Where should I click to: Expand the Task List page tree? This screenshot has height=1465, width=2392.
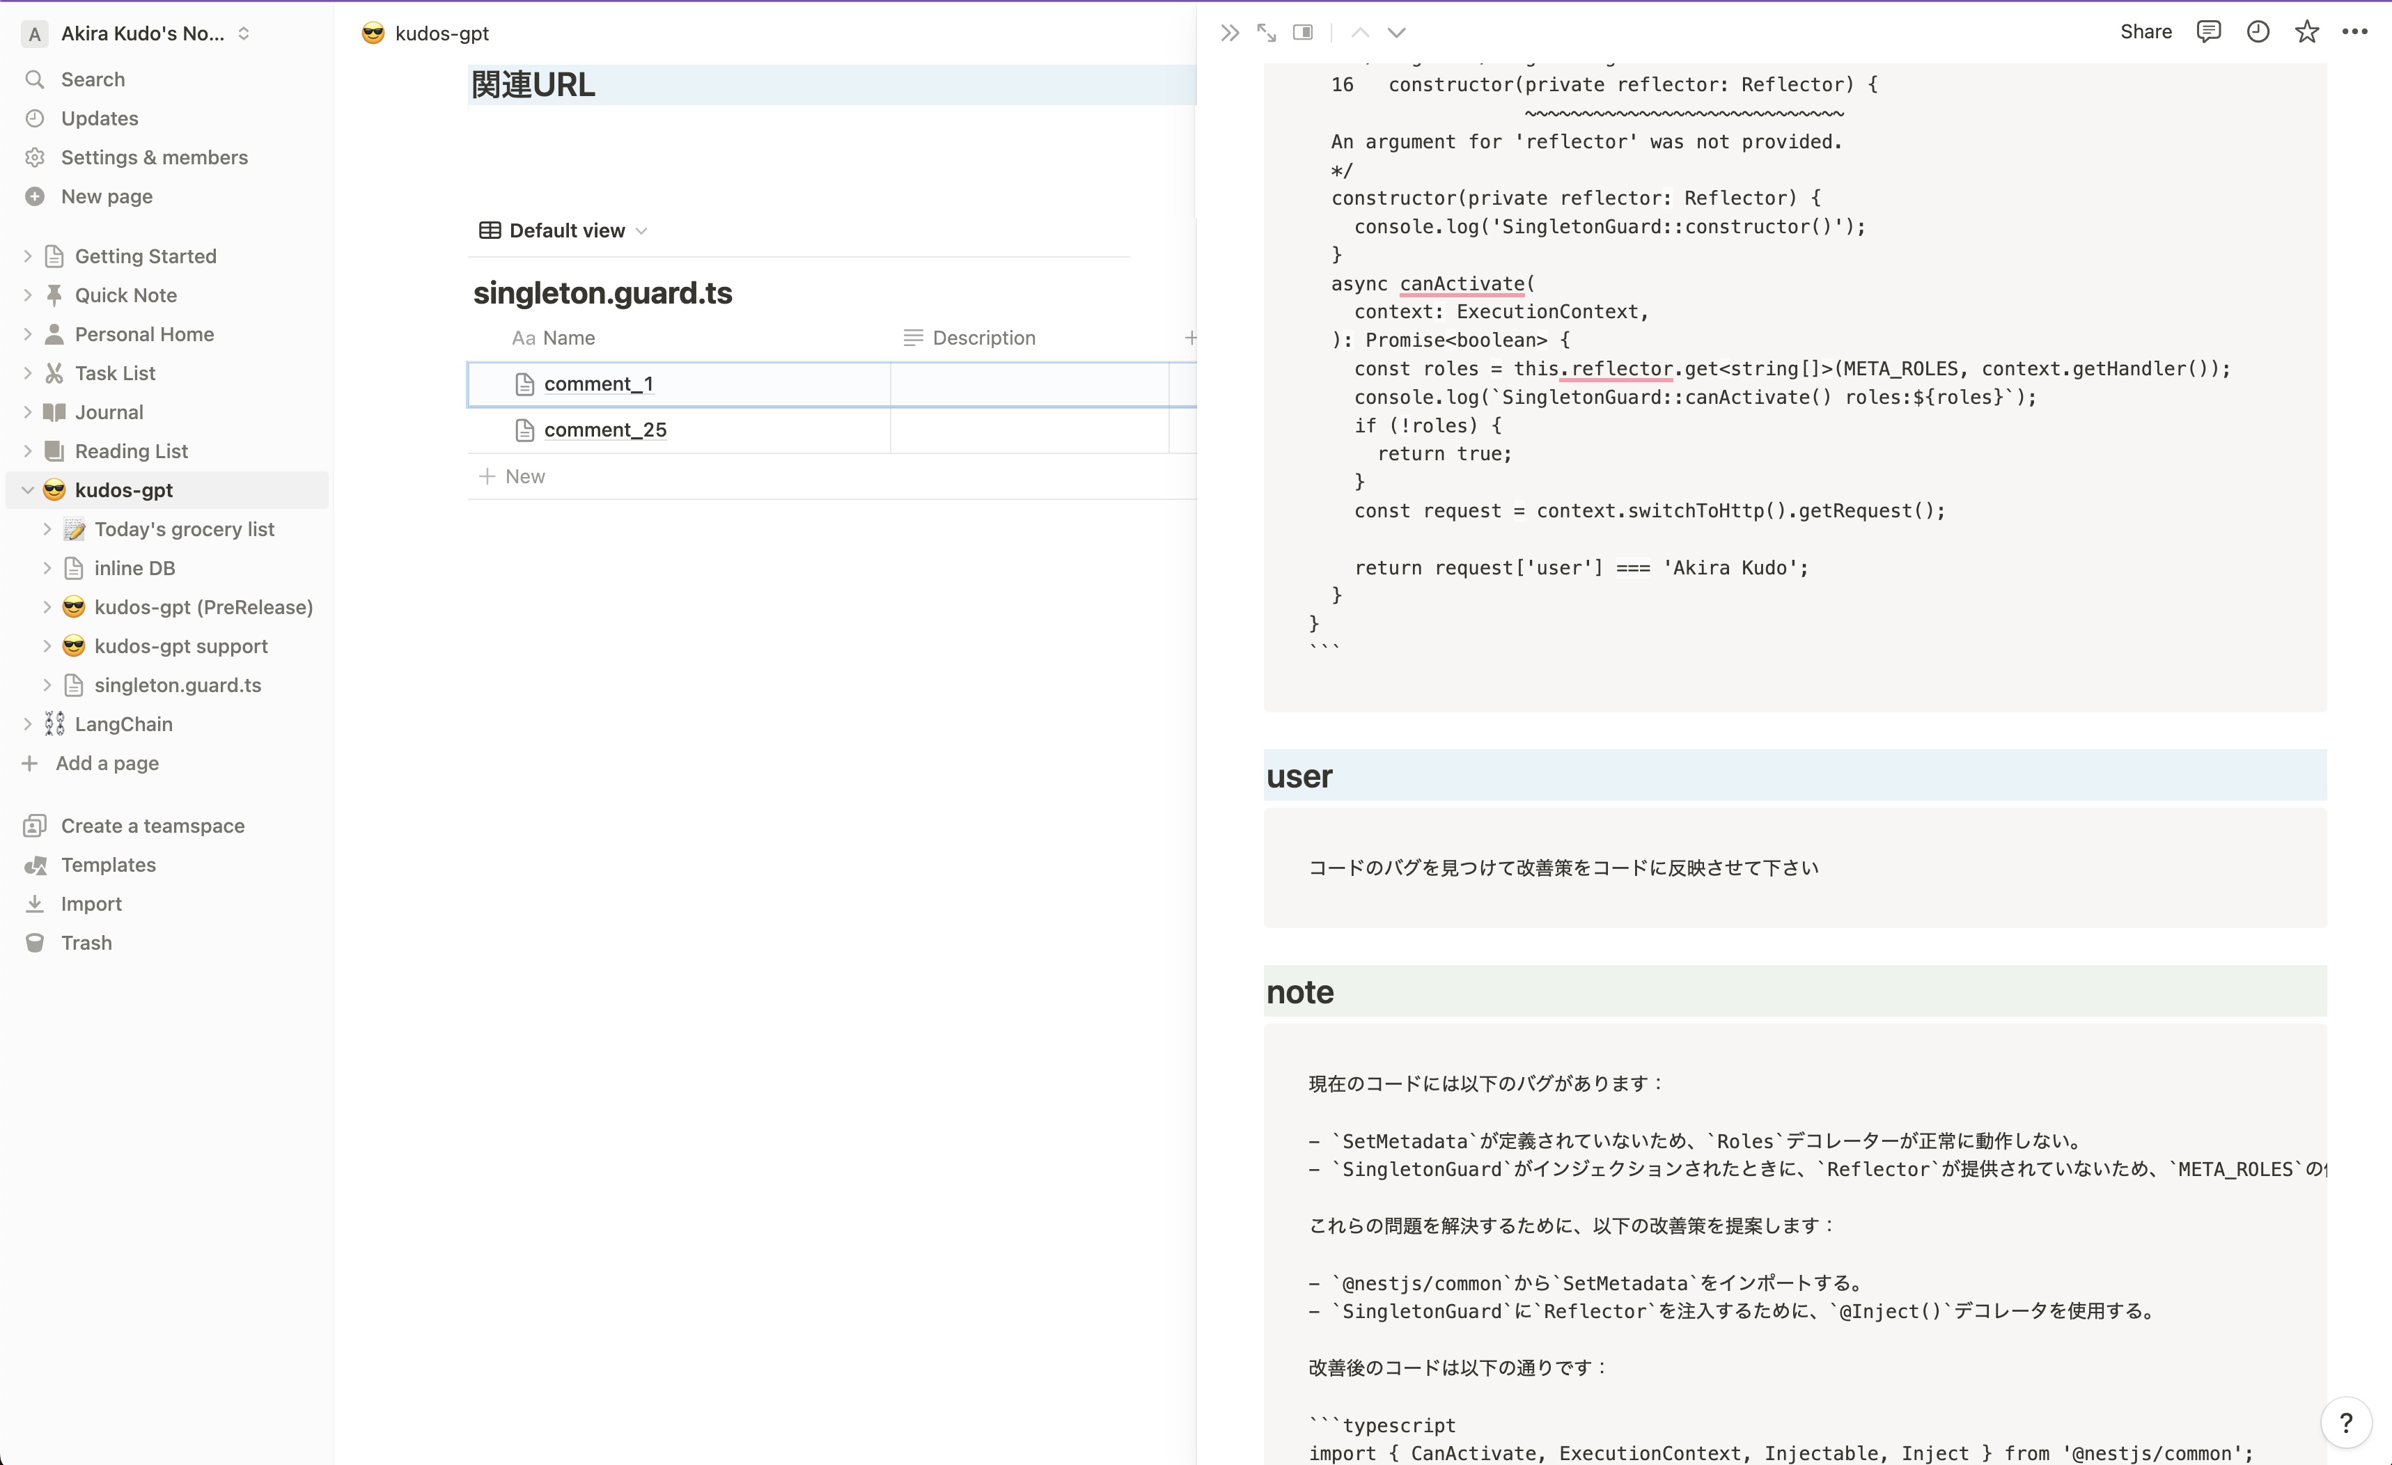click(27, 373)
